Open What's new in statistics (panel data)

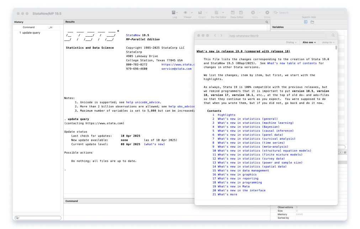pyautogui.click(x=250, y=135)
